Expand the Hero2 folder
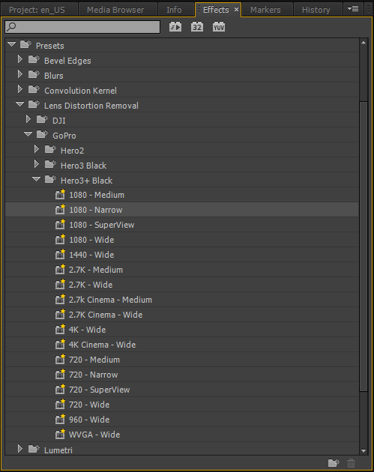 [x=37, y=149]
